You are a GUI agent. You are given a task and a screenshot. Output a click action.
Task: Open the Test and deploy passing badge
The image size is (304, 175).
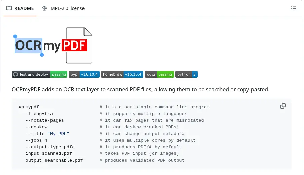click(x=39, y=74)
